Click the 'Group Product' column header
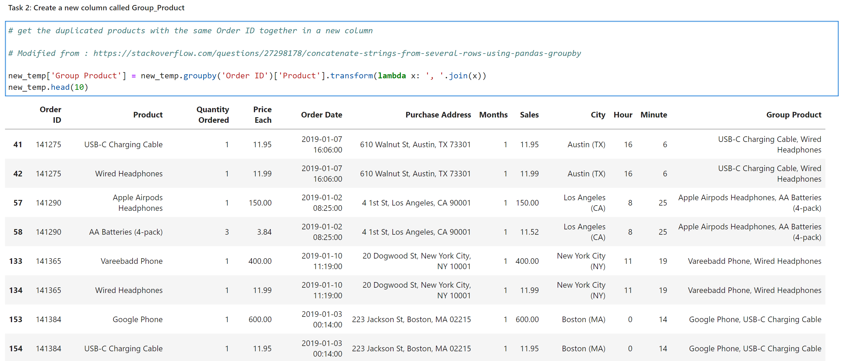841x361 pixels. [x=794, y=115]
